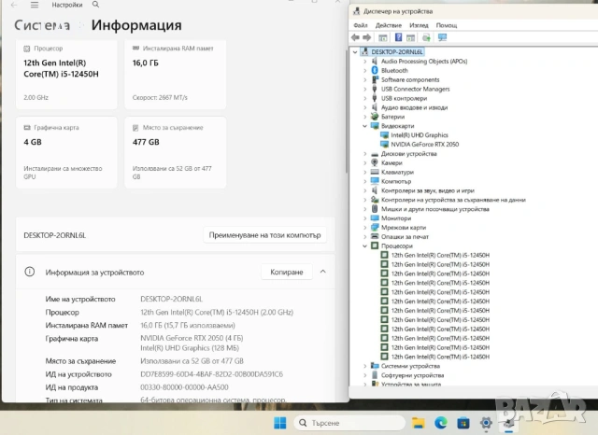Click the Копиране button
The height and width of the screenshot is (435, 598).
[x=287, y=272]
